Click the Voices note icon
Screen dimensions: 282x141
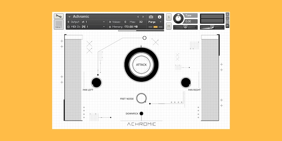[x=110, y=22]
